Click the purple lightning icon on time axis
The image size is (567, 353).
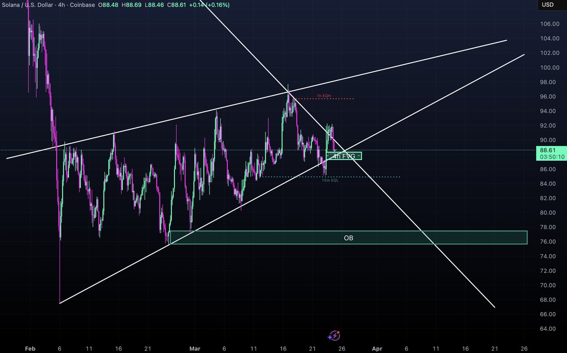tap(335, 335)
